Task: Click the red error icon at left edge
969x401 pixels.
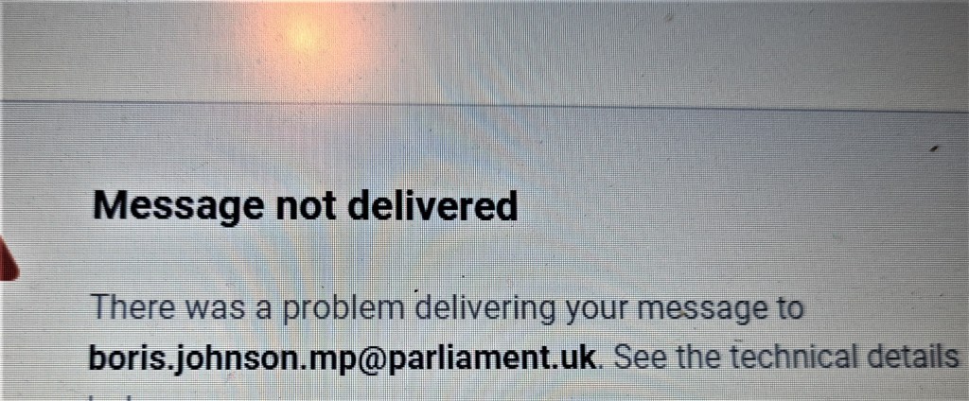Action: click(x=9, y=259)
